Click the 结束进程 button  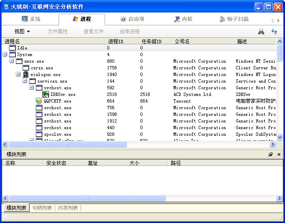click(x=130, y=32)
